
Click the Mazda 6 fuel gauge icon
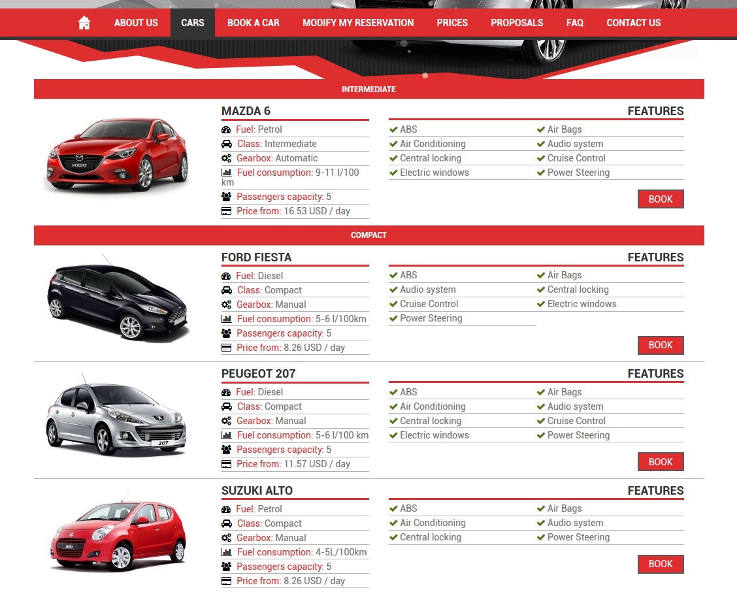point(226,129)
